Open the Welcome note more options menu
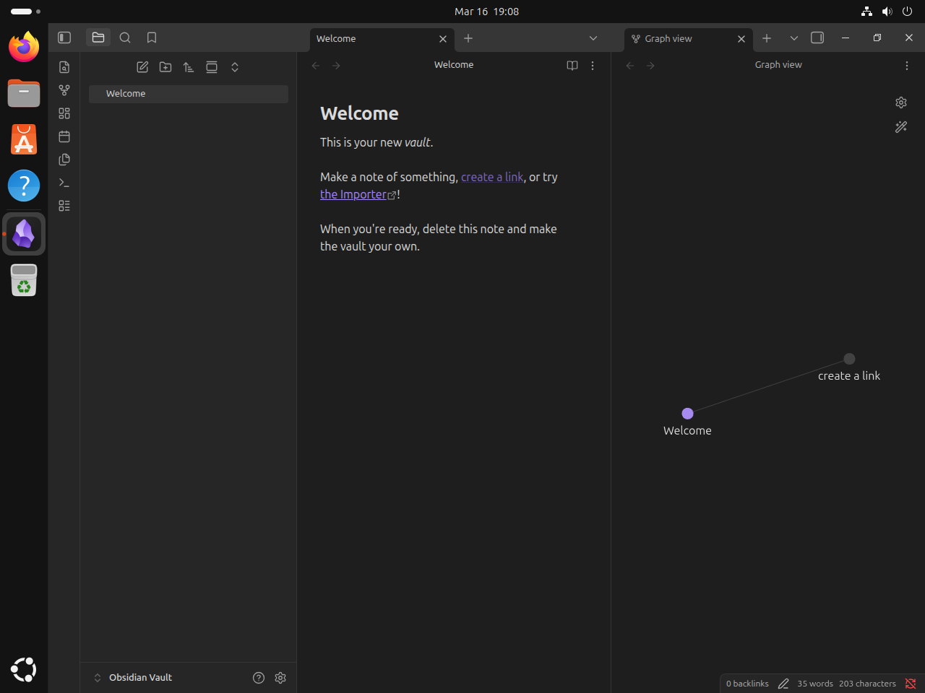This screenshot has height=693, width=925. (593, 65)
